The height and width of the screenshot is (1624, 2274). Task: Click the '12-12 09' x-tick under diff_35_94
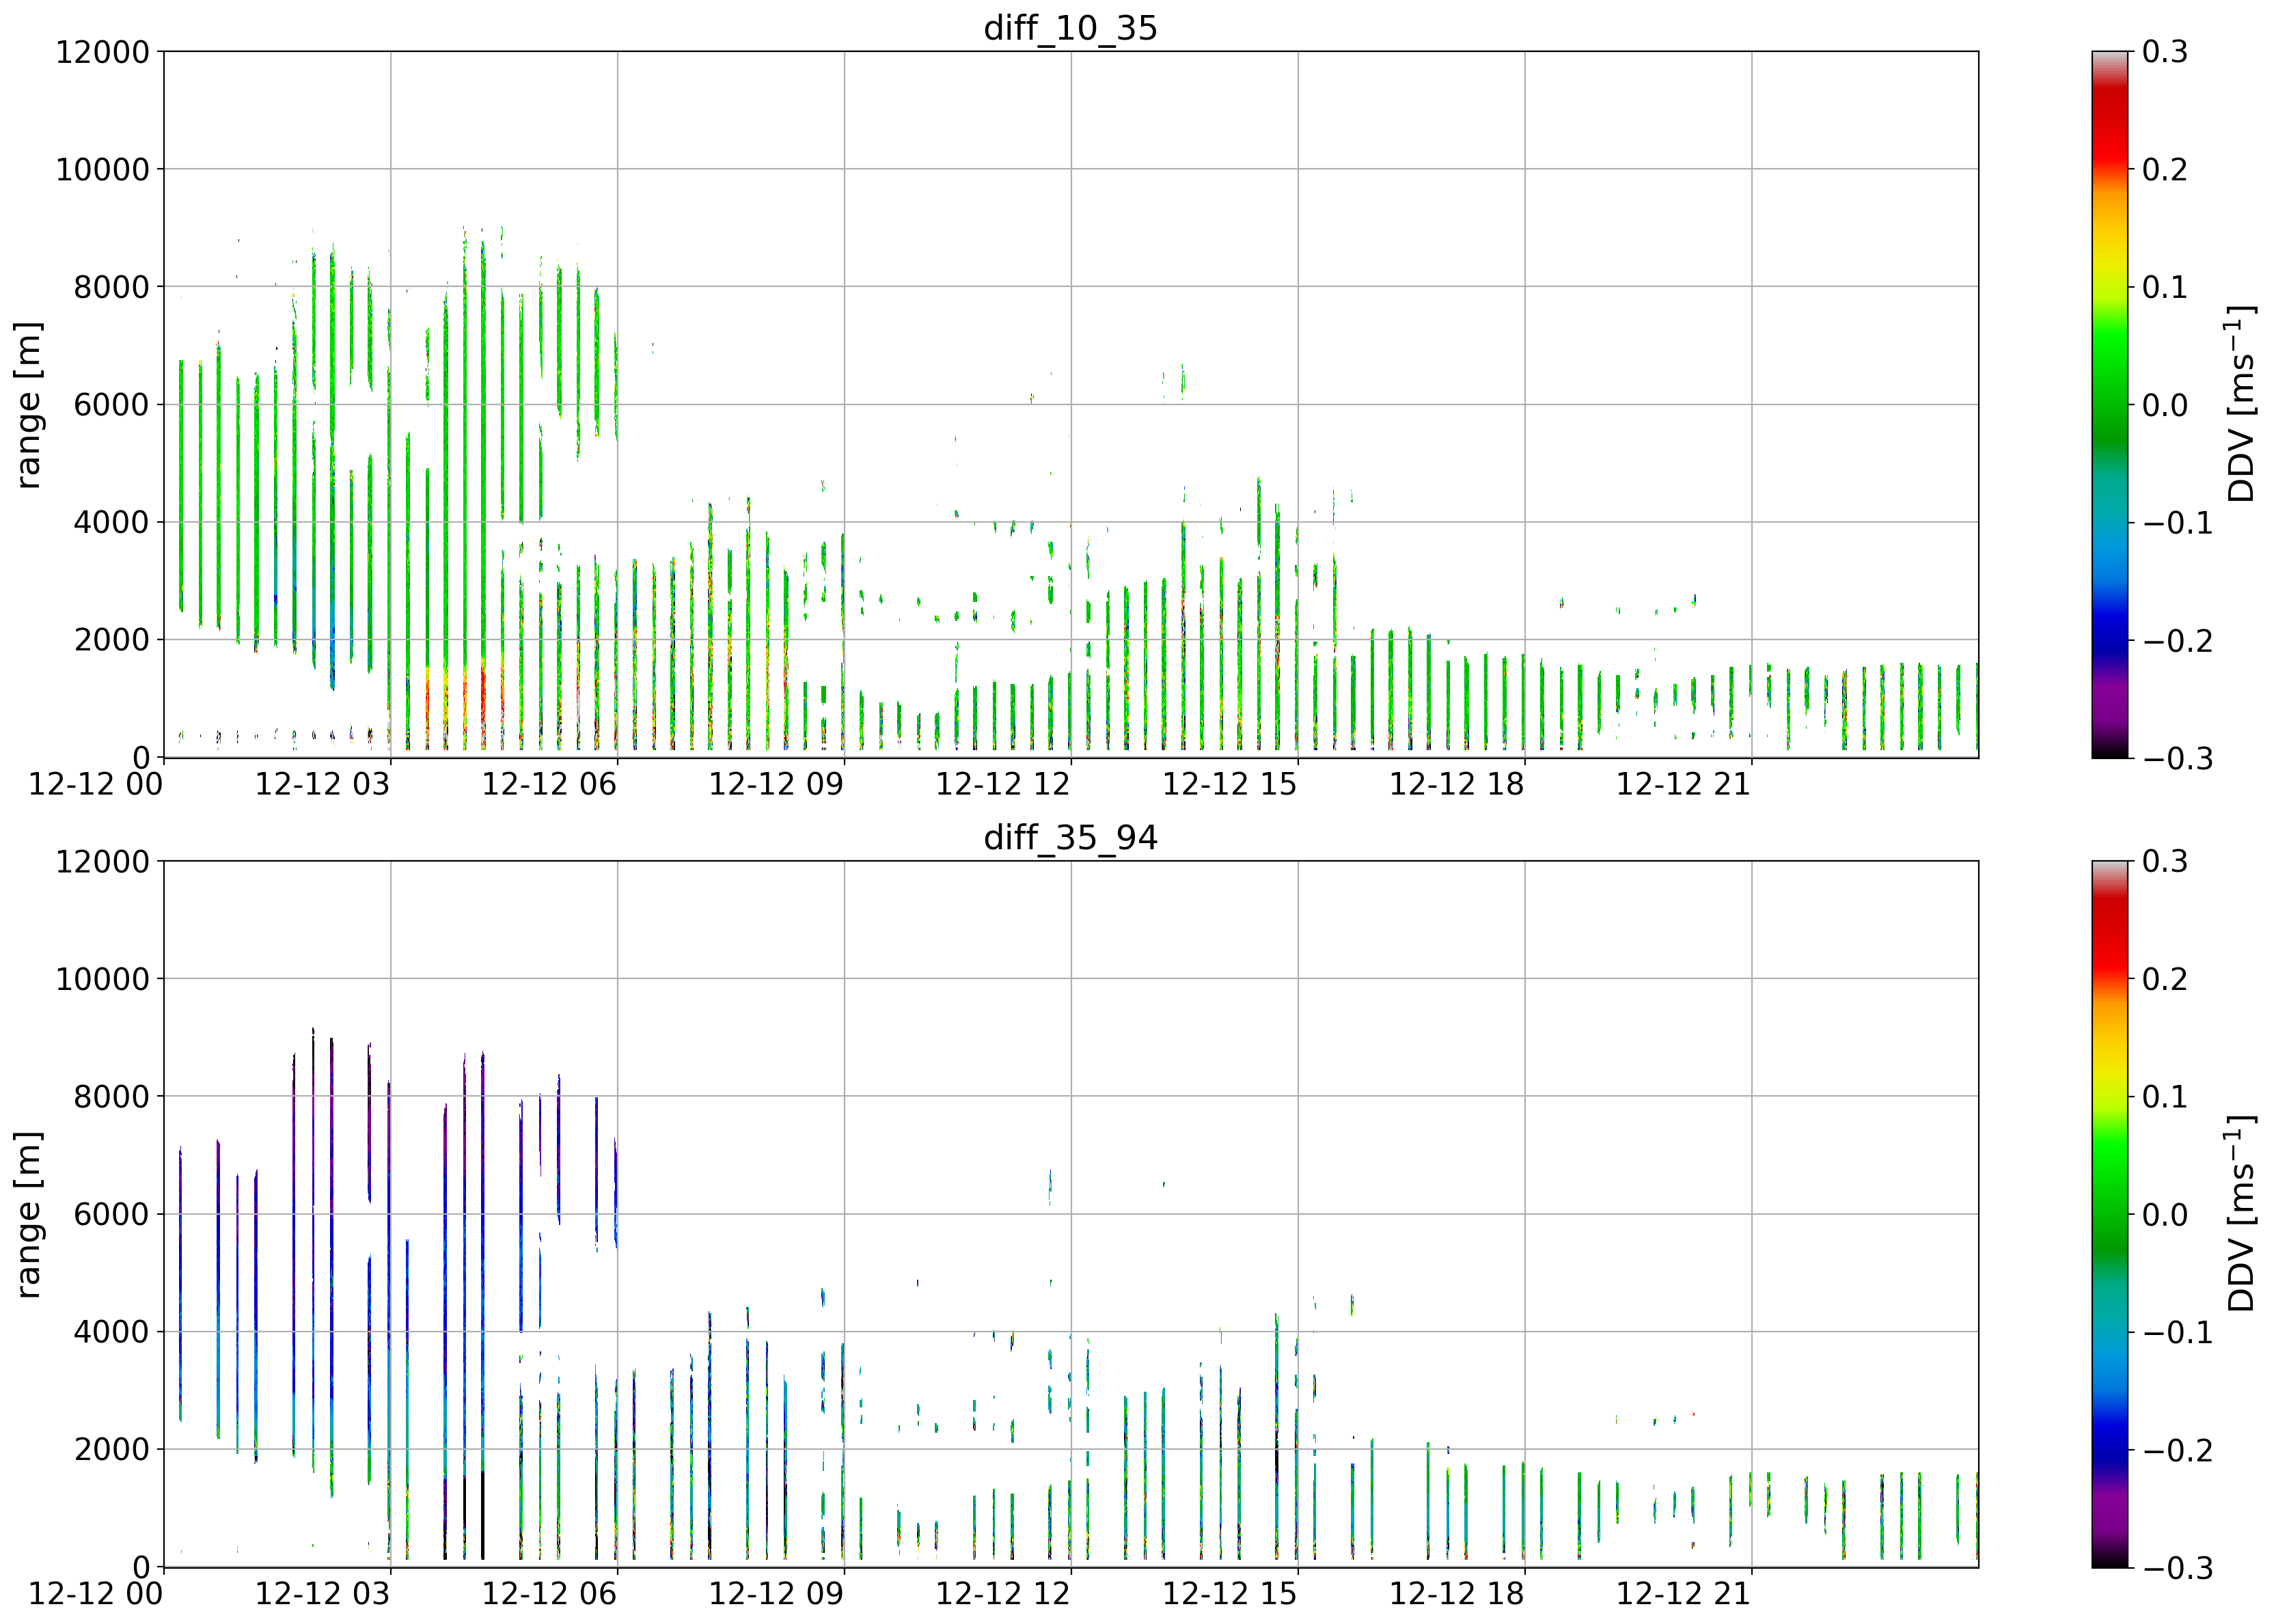tap(776, 1595)
